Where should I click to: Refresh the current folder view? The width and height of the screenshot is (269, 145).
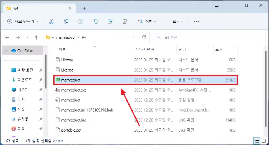(x=144, y=37)
